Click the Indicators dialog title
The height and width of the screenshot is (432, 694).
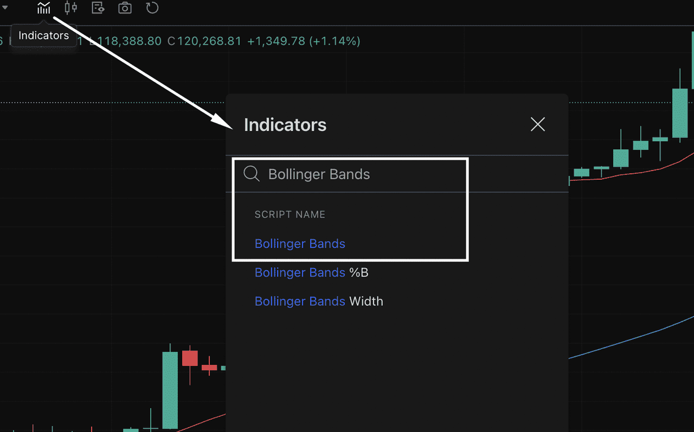coord(285,125)
